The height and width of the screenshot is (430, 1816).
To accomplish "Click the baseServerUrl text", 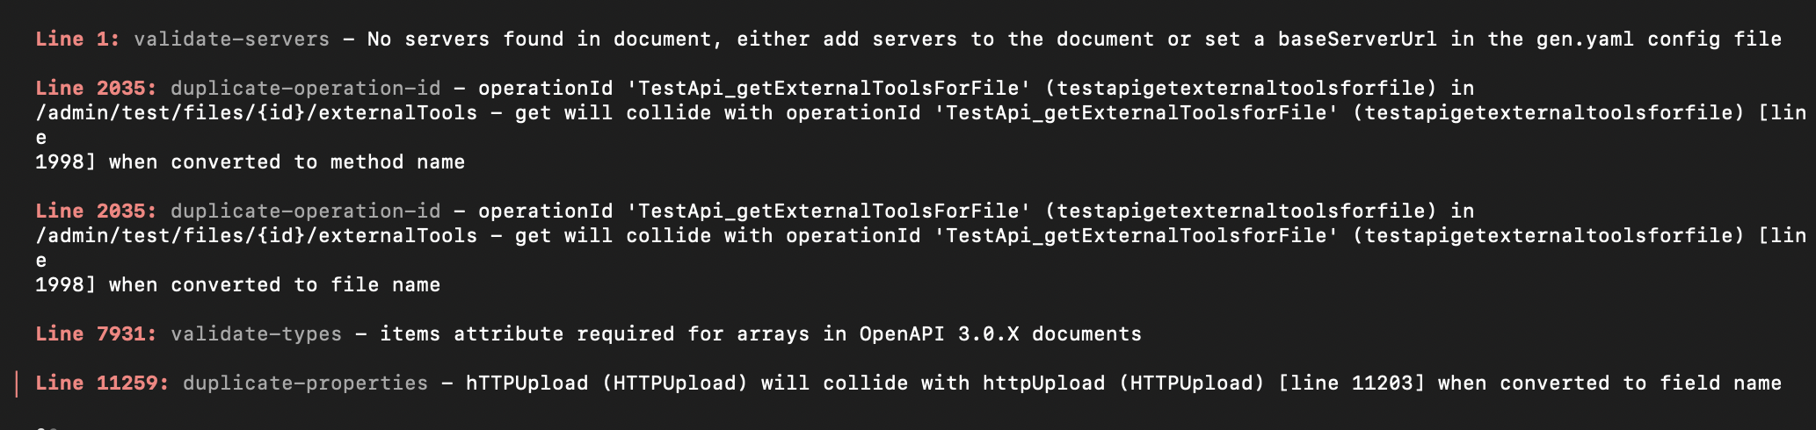I will [1357, 39].
